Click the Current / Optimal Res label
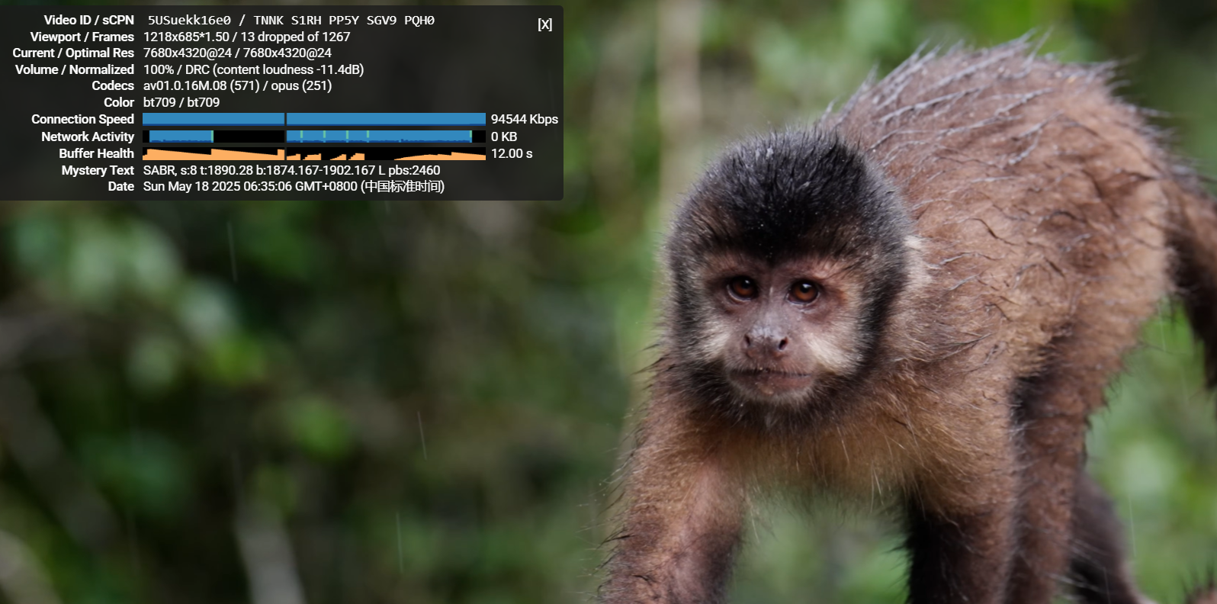This screenshot has width=1217, height=604. (73, 53)
